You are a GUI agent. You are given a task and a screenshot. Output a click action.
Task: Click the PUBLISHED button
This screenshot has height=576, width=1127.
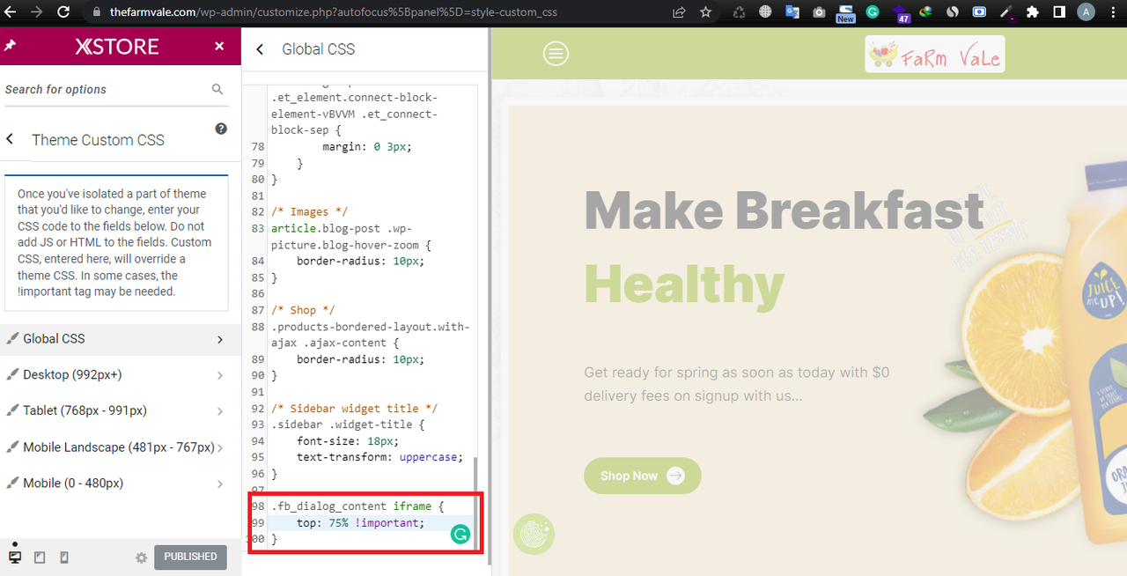[x=190, y=557]
